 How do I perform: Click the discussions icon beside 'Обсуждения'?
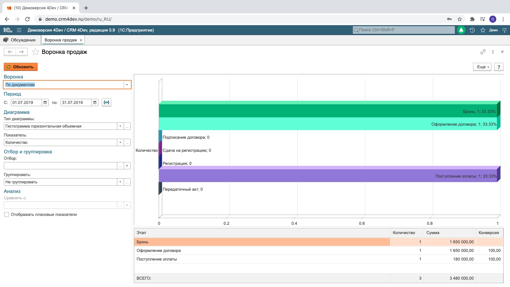coord(5,40)
